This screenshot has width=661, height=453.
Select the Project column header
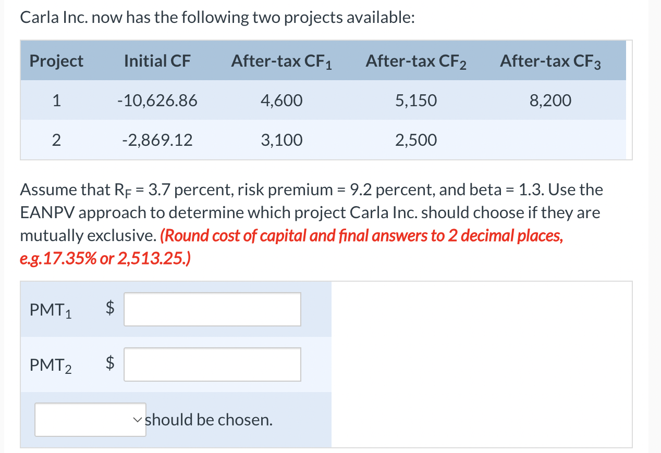[56, 61]
